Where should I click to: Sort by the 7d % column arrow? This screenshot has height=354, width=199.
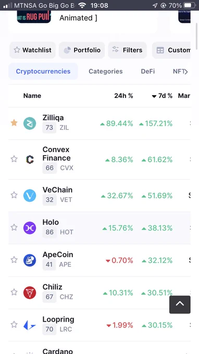click(x=154, y=96)
